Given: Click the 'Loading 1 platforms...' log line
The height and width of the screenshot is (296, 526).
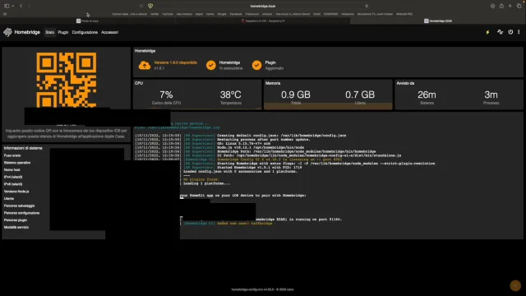Looking at the screenshot, I should [206, 183].
